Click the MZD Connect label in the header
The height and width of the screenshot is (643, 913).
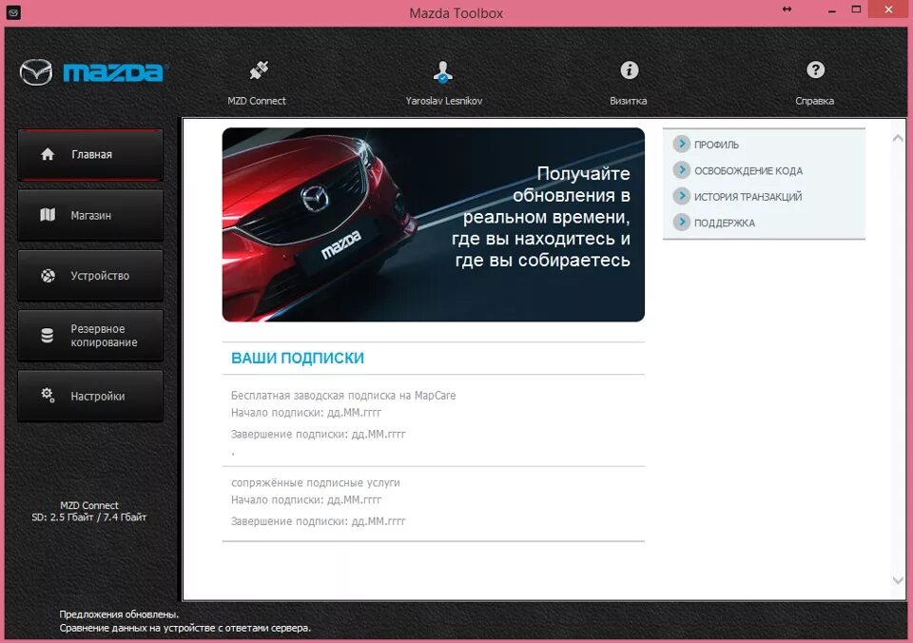(x=257, y=101)
